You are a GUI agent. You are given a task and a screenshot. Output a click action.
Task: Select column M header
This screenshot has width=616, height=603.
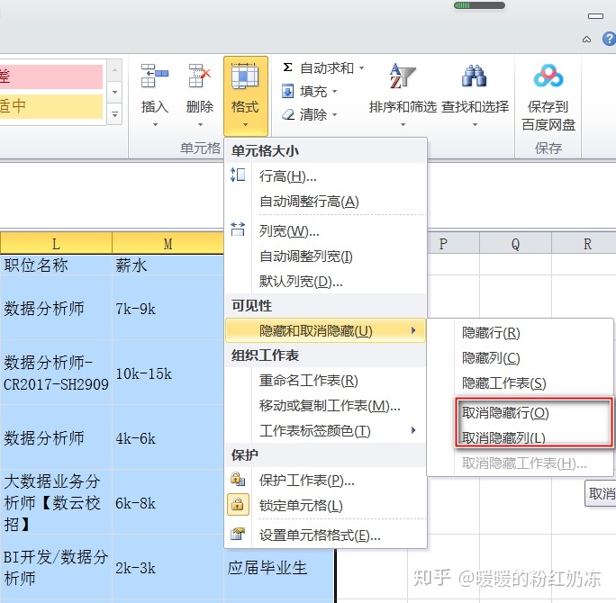tap(168, 243)
